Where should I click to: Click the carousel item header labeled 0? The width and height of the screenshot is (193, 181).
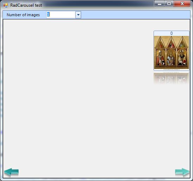172,33
